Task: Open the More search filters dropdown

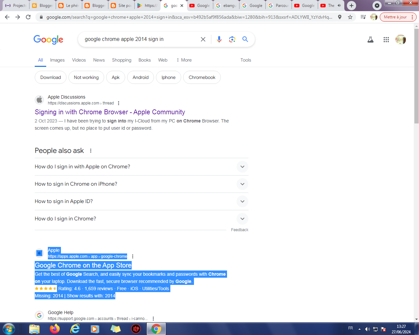Action: pos(184,60)
